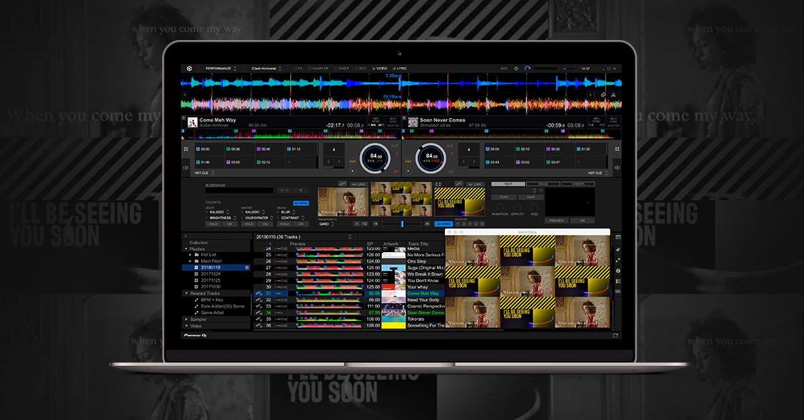Click the rekordbox logo icon

[190, 68]
